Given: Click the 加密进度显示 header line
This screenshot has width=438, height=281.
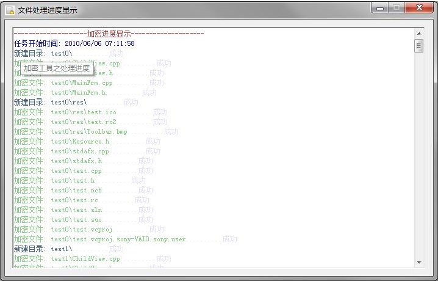Looking at the screenshot, I should (109, 34).
